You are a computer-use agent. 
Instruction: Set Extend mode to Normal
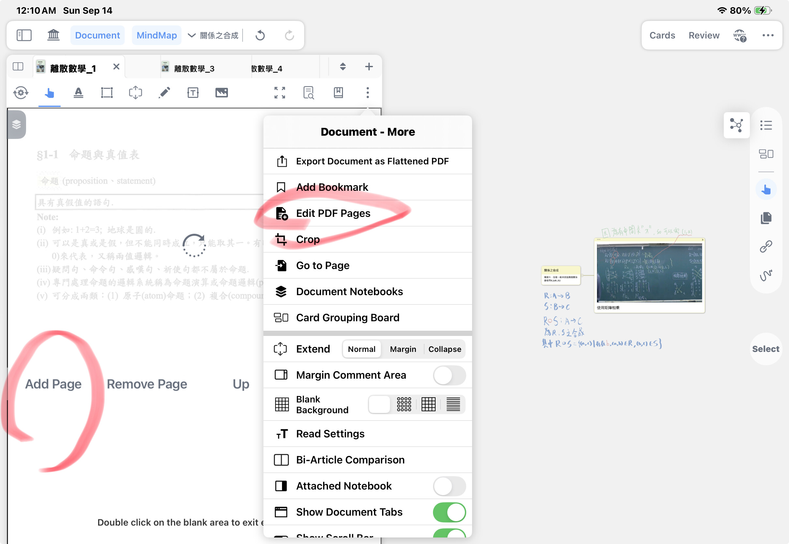[x=362, y=349]
